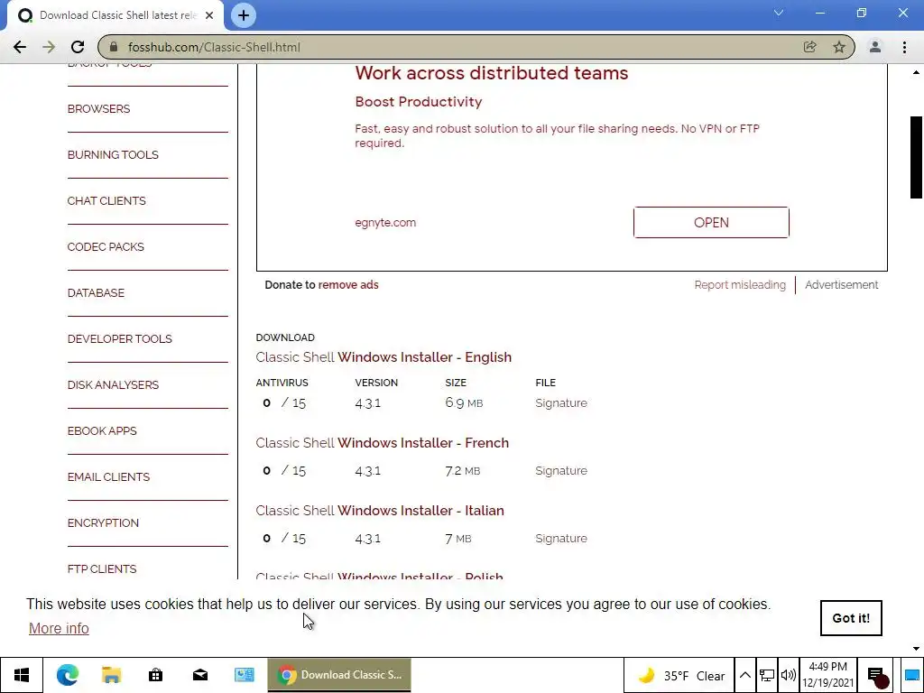Image resolution: width=924 pixels, height=693 pixels.
Task: Open the BURNING TOOLS category
Action: click(x=113, y=155)
